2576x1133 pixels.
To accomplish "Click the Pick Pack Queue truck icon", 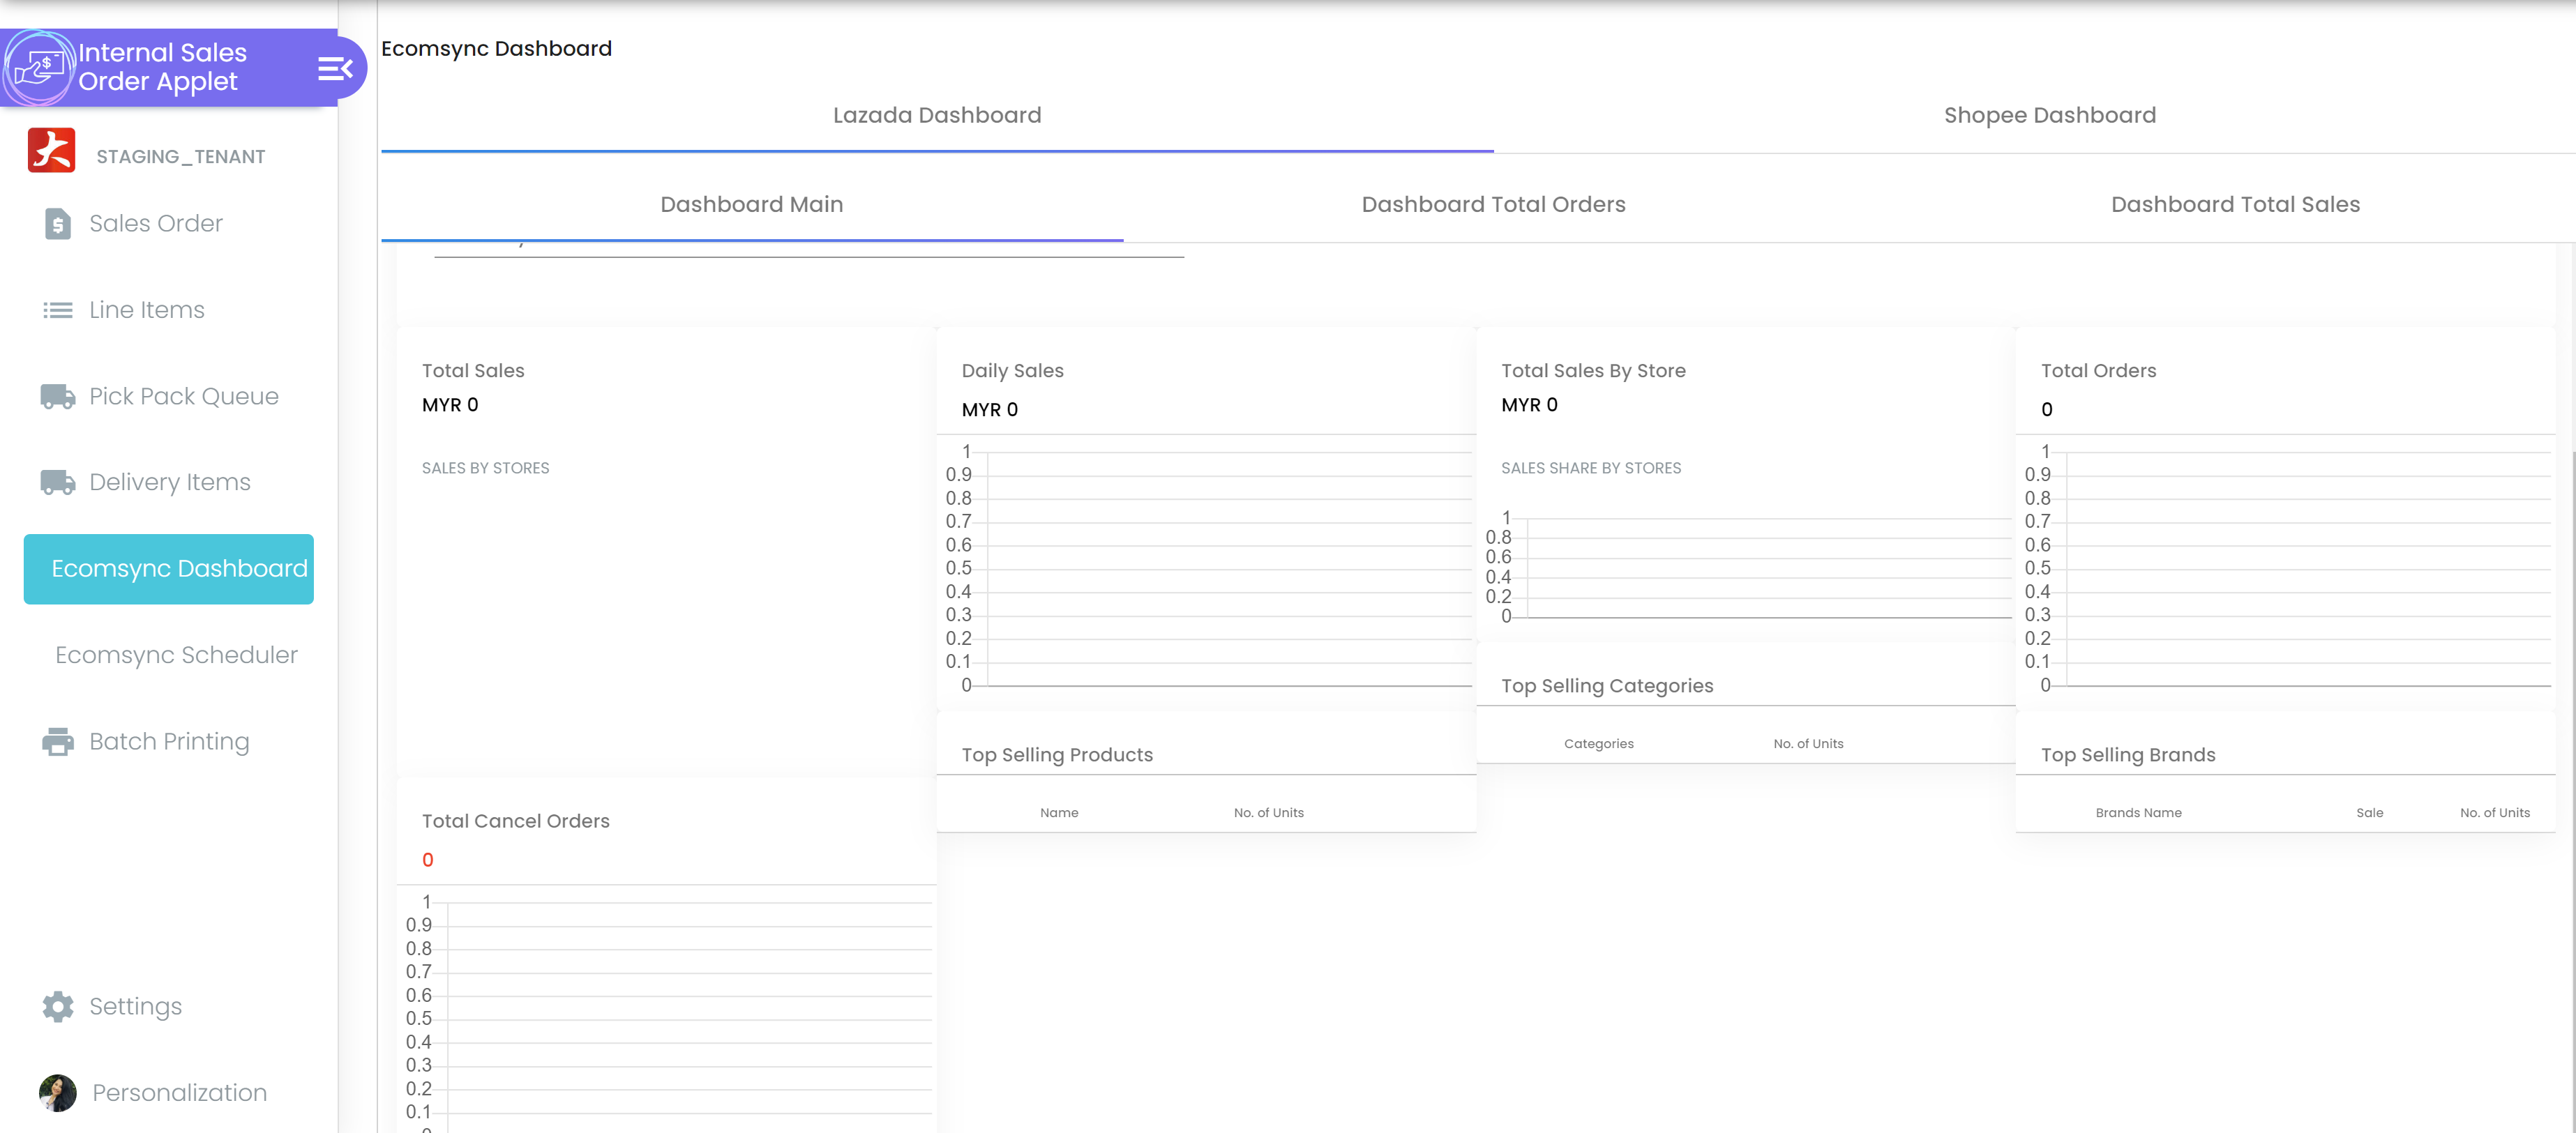I will [58, 397].
